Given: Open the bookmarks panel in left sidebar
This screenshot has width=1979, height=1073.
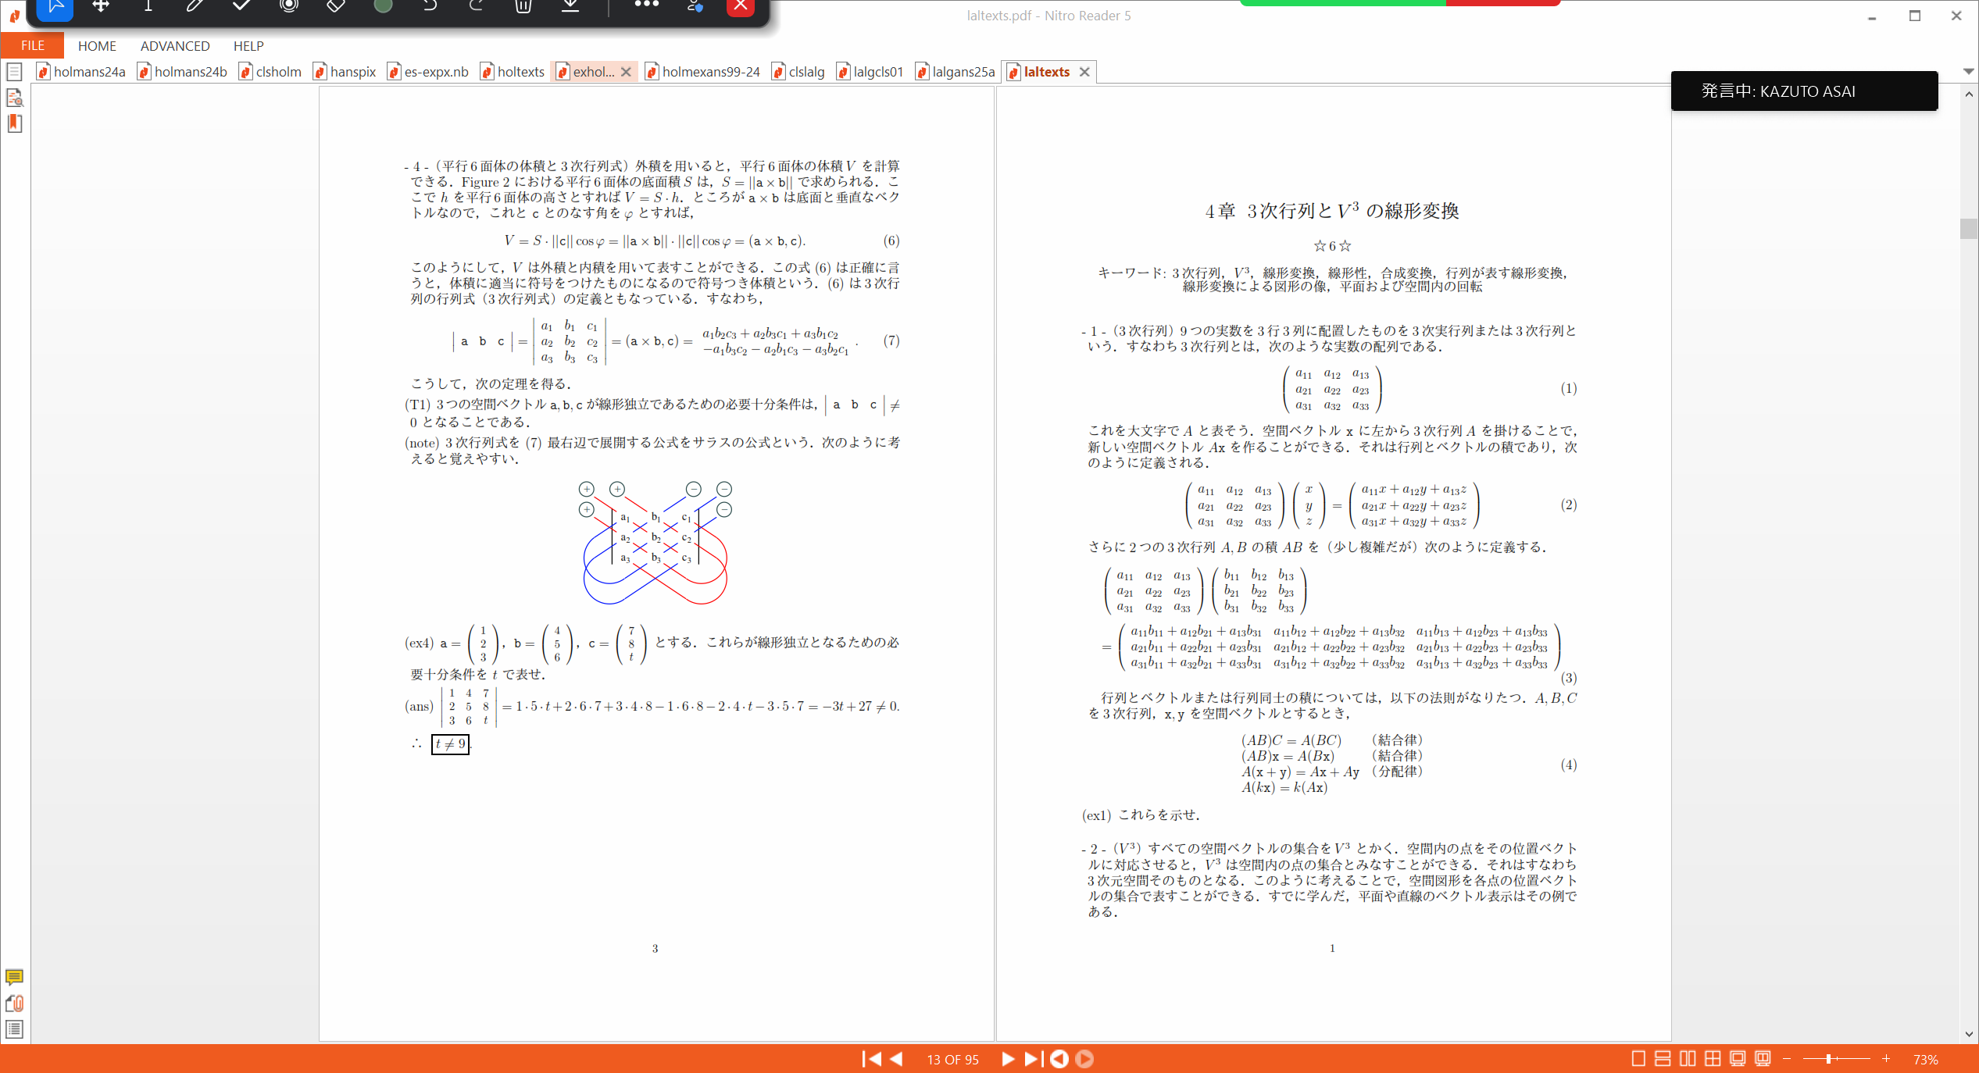Looking at the screenshot, I should (x=14, y=123).
